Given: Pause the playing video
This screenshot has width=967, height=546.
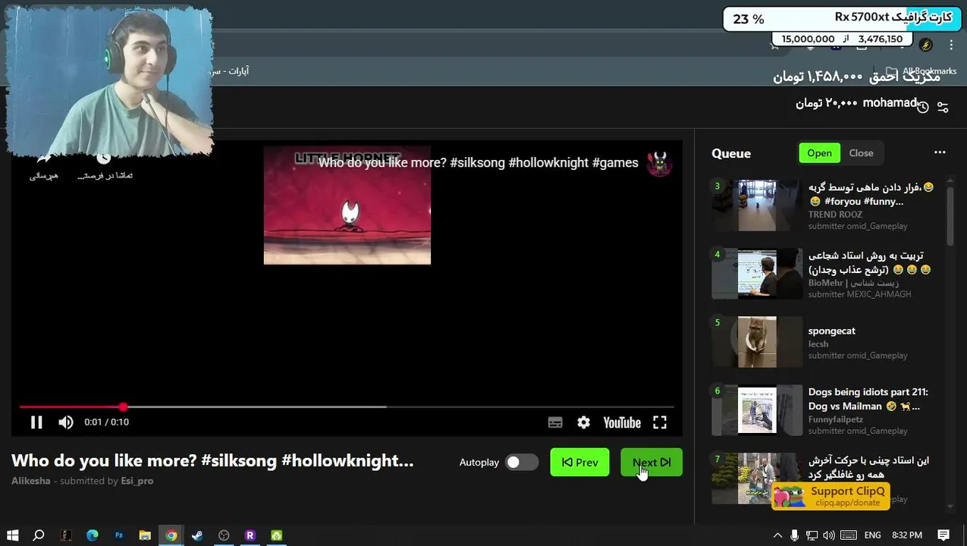Looking at the screenshot, I should [x=36, y=422].
